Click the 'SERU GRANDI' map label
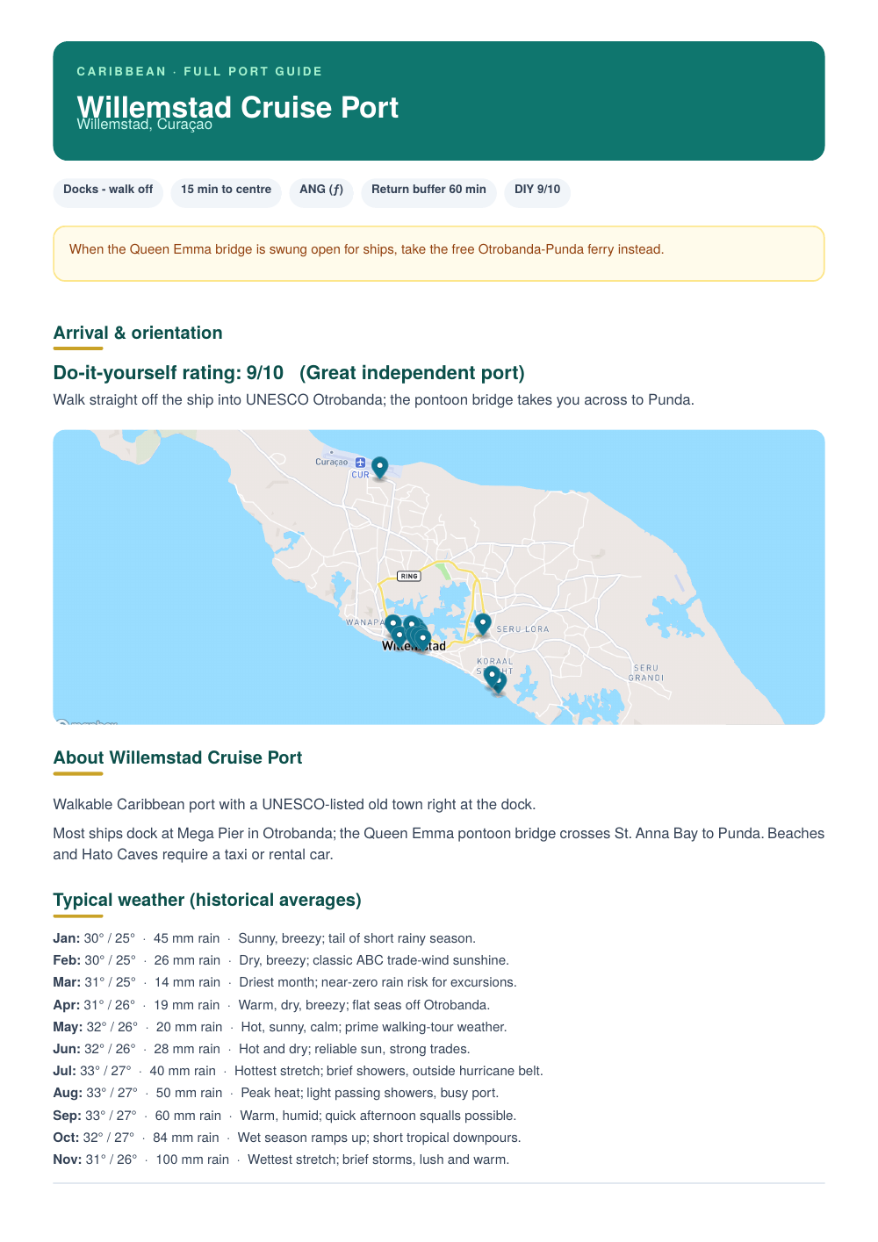This screenshot has width=878, height=1242. pos(646,673)
